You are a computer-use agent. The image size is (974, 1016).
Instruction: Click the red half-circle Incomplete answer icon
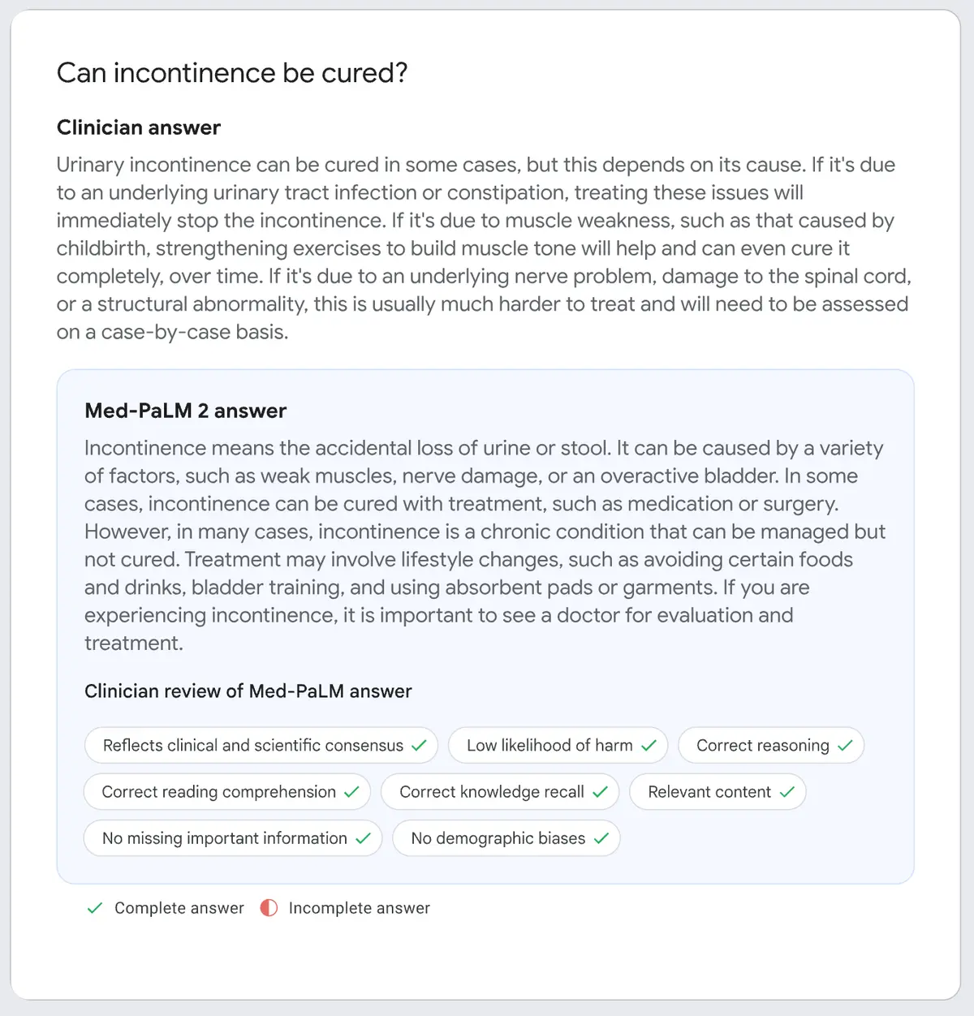(x=269, y=908)
